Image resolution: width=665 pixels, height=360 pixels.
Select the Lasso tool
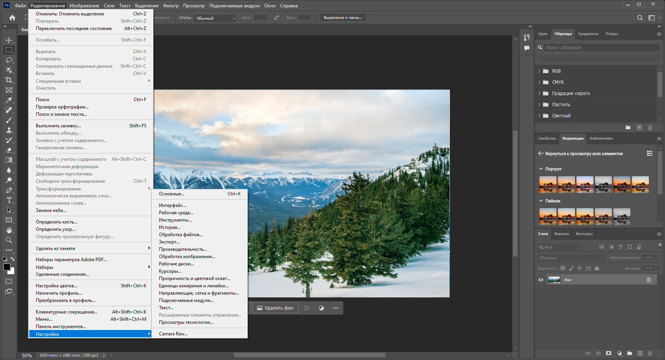[x=9, y=60]
